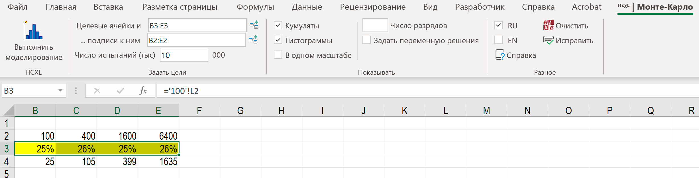Viewport: 699px width, 178px height.
Task: Cancel formula entry with X icon
Action: click(97, 91)
